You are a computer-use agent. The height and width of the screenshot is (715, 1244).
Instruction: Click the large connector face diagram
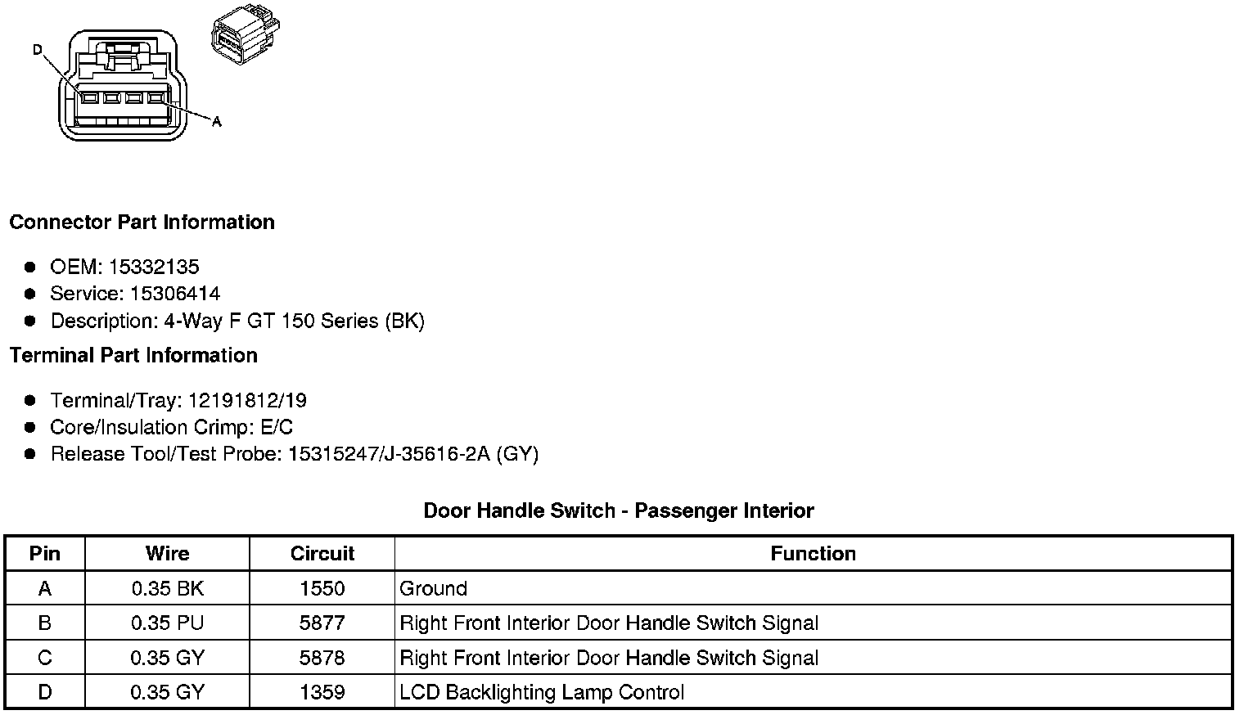(x=123, y=86)
